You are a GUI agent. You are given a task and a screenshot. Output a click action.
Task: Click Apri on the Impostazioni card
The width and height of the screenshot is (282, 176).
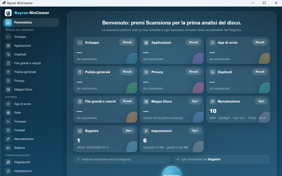click(x=195, y=131)
